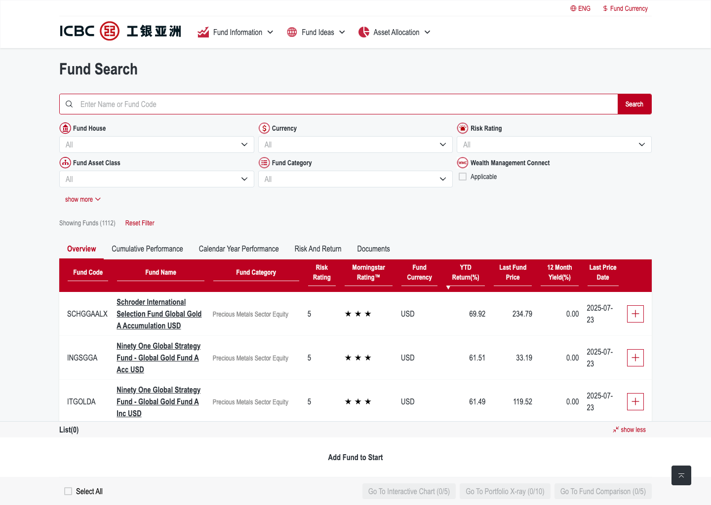The image size is (711, 505).
Task: Tick the Select All checkbox
Action: [x=68, y=491]
